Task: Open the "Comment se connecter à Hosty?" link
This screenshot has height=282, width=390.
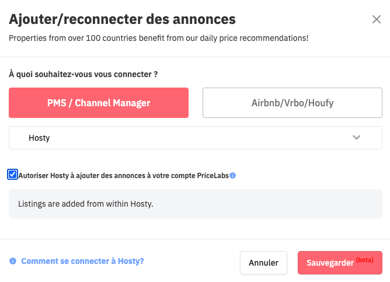Action: [x=82, y=261]
